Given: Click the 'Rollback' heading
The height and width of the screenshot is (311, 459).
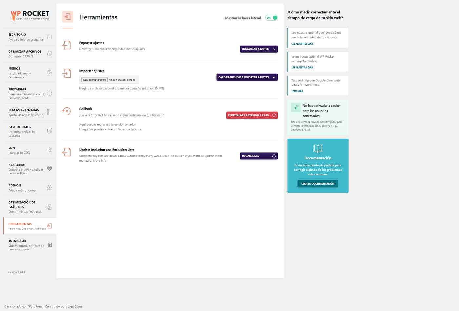Looking at the screenshot, I should 86,109.
